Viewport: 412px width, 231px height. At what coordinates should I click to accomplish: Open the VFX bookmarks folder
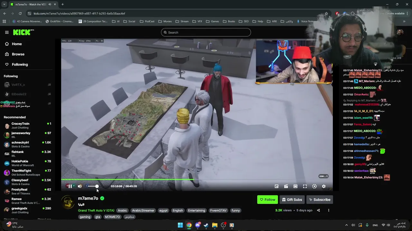[197, 21]
